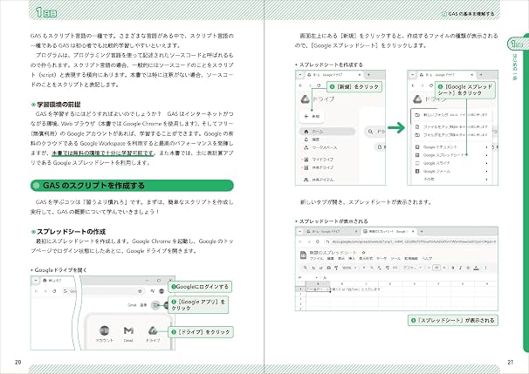Viewport: 529px width, 374px height.
Task: Click the font size box in Sheets toolbar
Action: coord(436,268)
